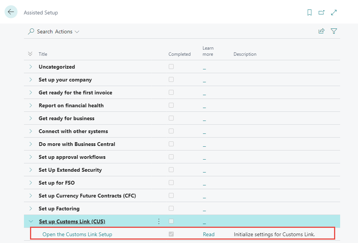This screenshot has height=243, width=358.
Task: Toggle Completed checkbox for Uncategorized
Action: [x=171, y=67]
